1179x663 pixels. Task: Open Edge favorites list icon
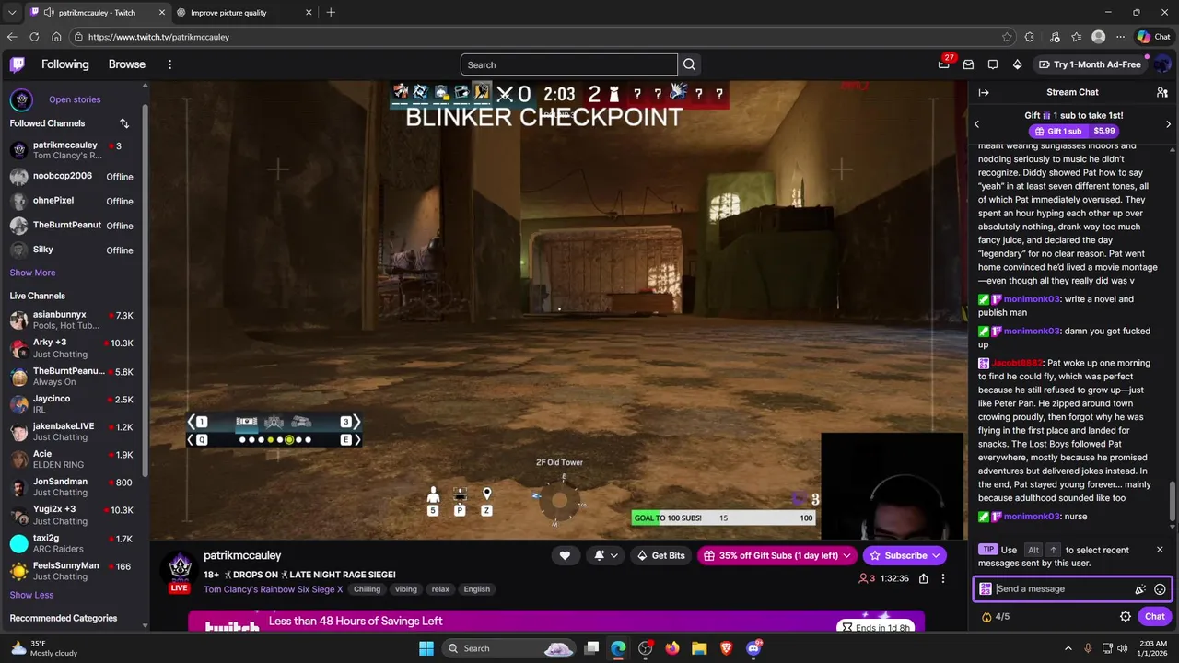[x=1076, y=37]
